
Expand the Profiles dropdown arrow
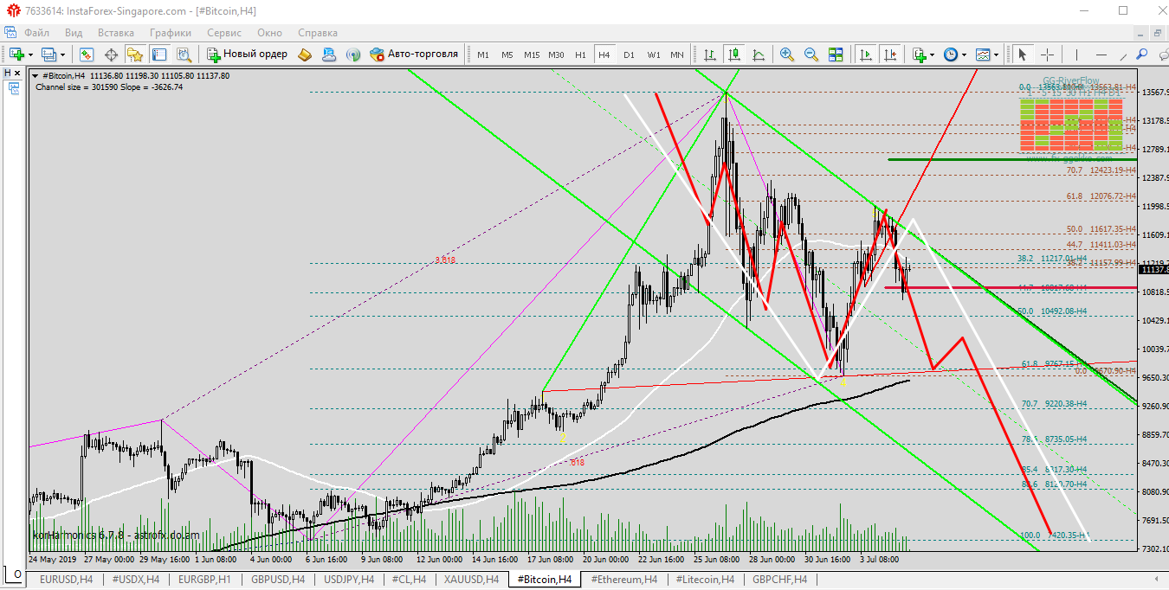(63, 55)
